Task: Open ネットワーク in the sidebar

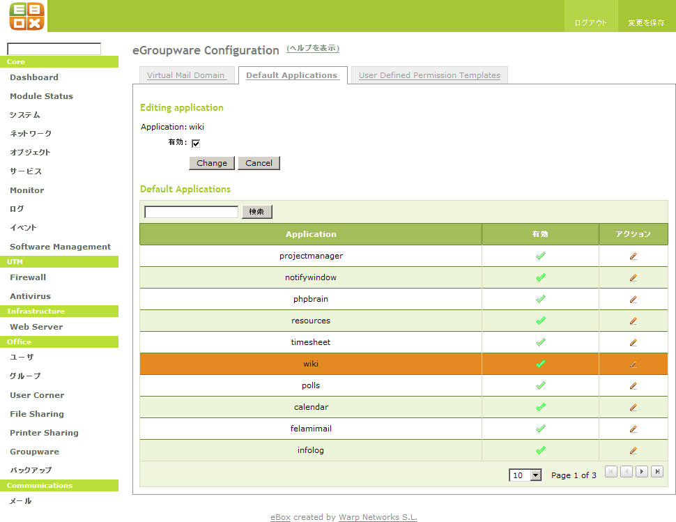Action: [x=31, y=134]
